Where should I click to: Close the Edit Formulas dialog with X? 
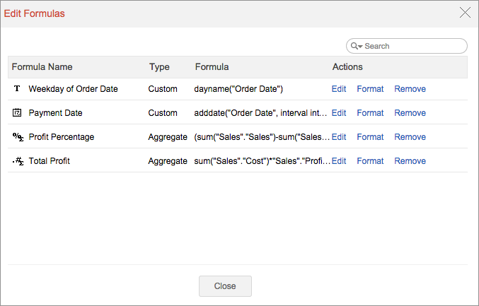tap(465, 13)
